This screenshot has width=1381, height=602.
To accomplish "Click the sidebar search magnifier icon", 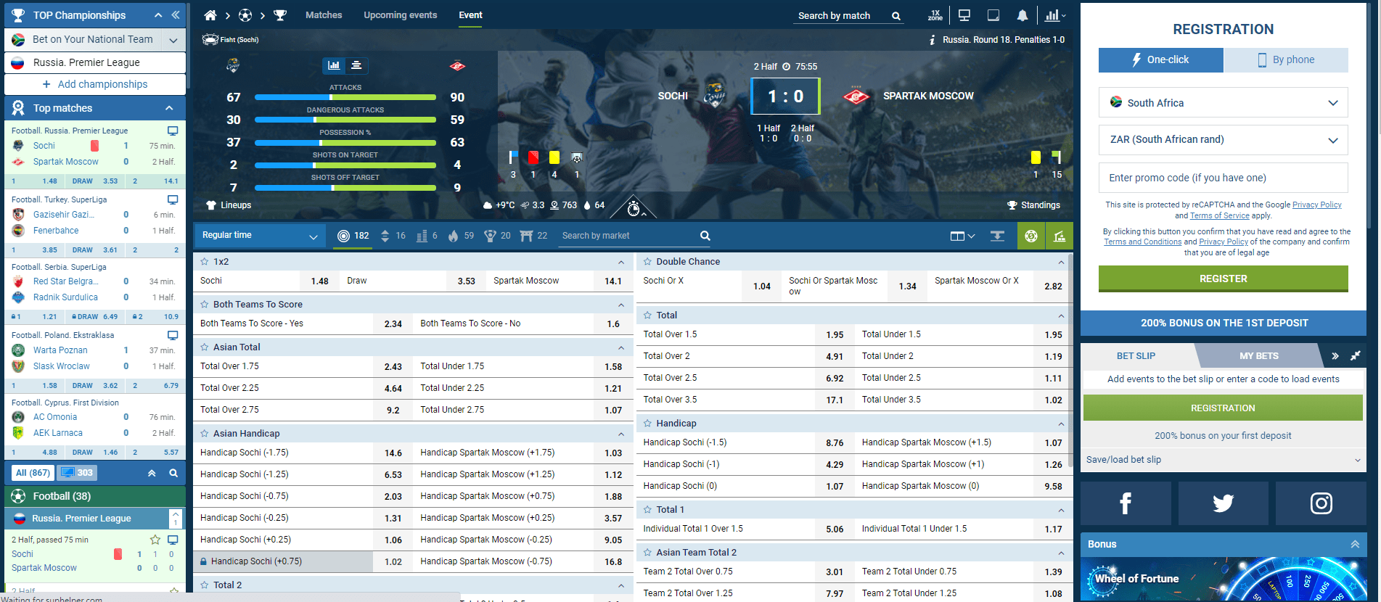I will pyautogui.click(x=173, y=473).
